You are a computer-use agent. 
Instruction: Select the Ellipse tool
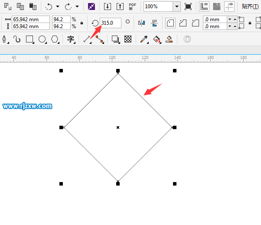tap(42, 39)
